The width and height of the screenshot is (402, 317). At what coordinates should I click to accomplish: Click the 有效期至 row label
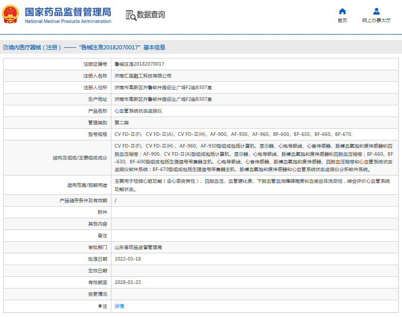(97, 282)
